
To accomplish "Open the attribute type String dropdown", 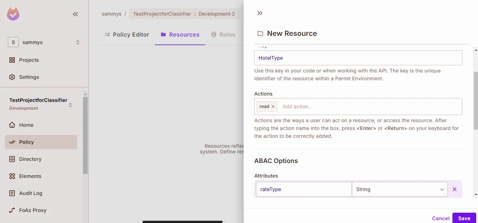I will tap(400, 189).
